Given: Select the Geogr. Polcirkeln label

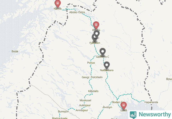Looking at the screenshot, I should pyautogui.click(x=92, y=77).
